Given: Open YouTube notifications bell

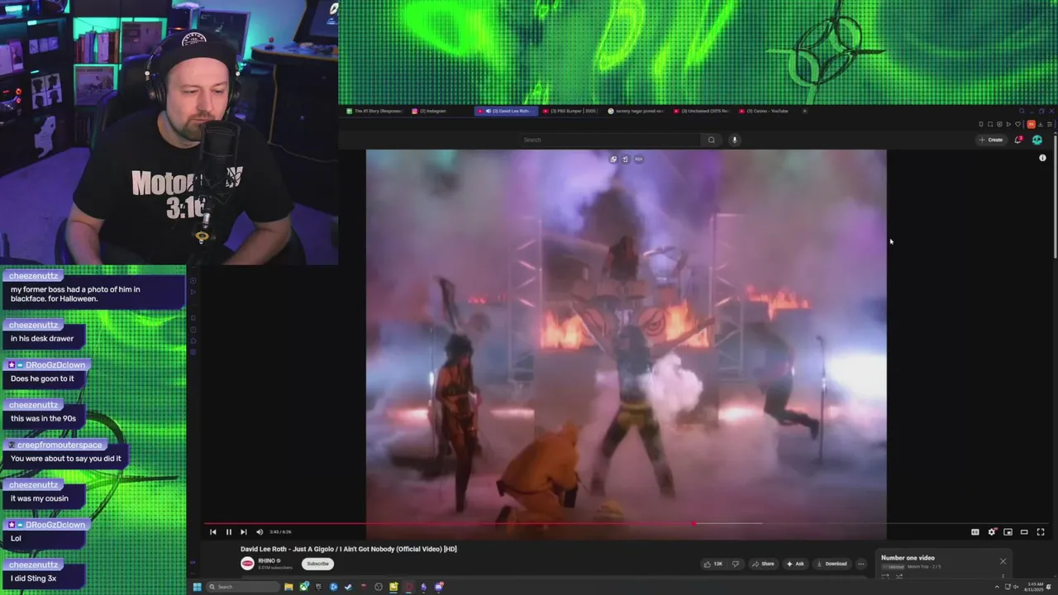Looking at the screenshot, I should click(1018, 140).
